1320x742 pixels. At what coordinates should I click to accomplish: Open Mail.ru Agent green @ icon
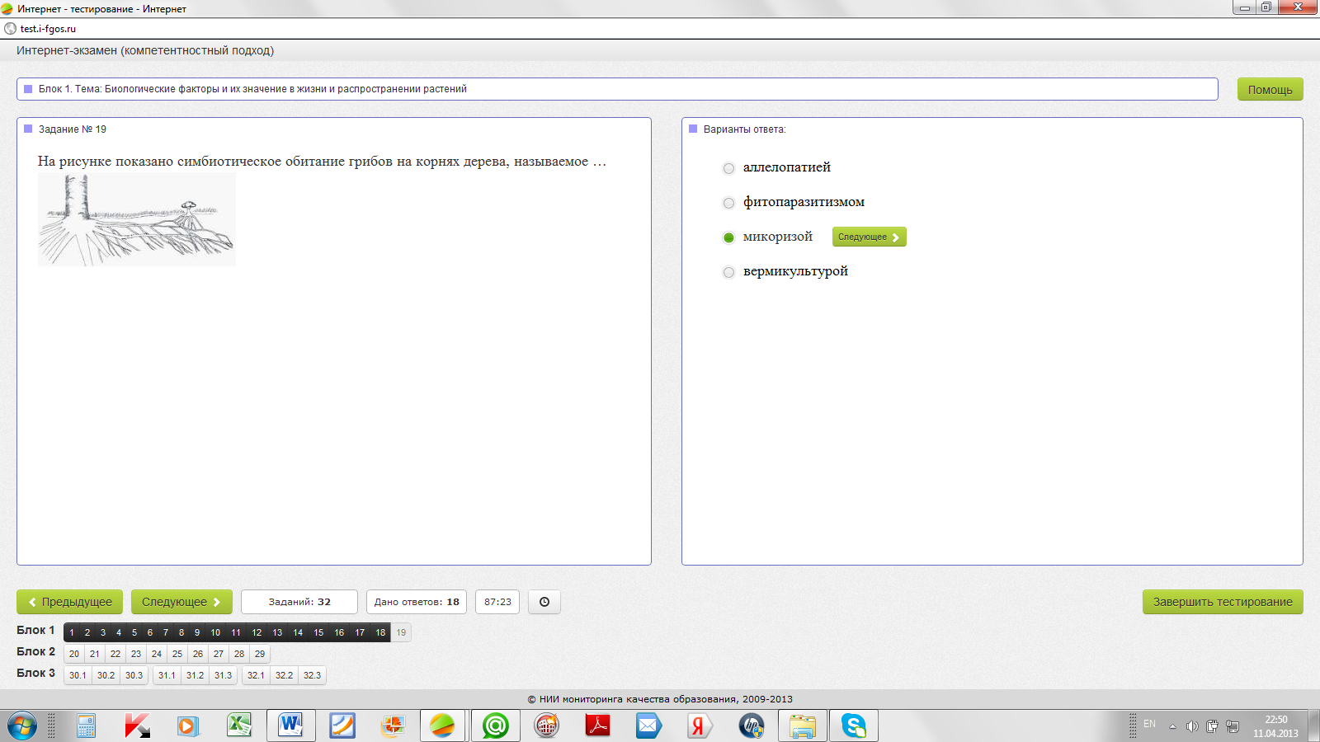pos(495,726)
